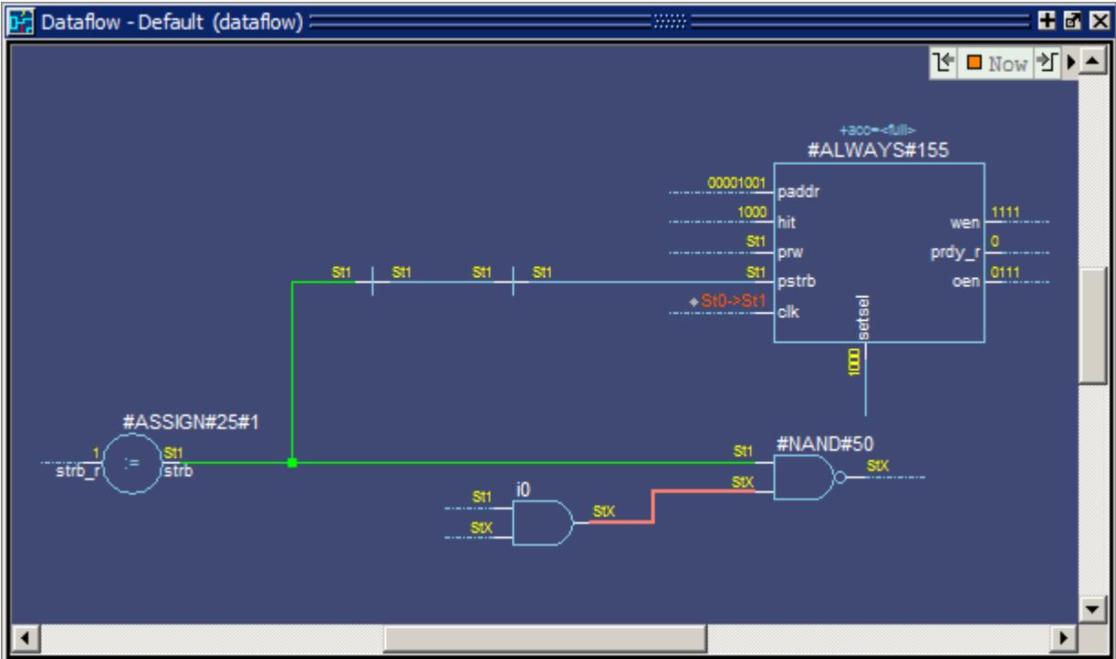The image size is (1116, 659).
Task: Select the #ALWAYS#155 process block
Action: 879,252
